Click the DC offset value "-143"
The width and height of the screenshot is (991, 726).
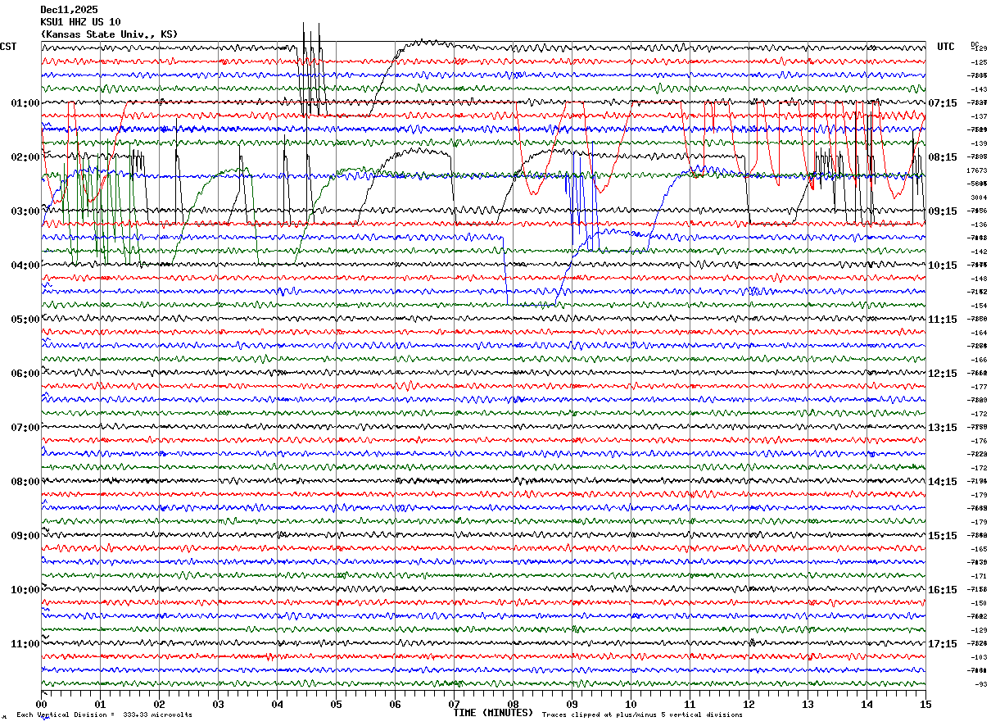coord(979,89)
